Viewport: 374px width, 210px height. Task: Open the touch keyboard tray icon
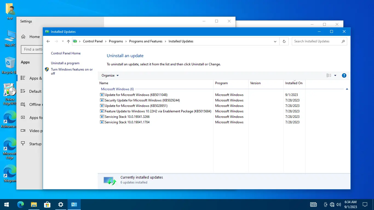313,205
